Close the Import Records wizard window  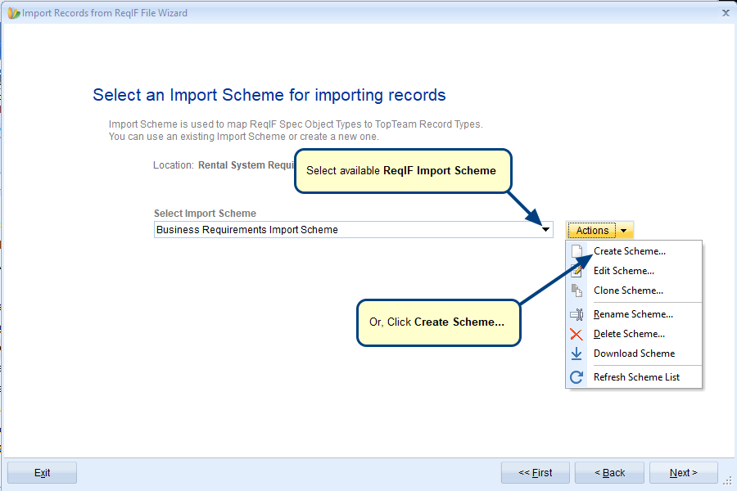(x=726, y=13)
